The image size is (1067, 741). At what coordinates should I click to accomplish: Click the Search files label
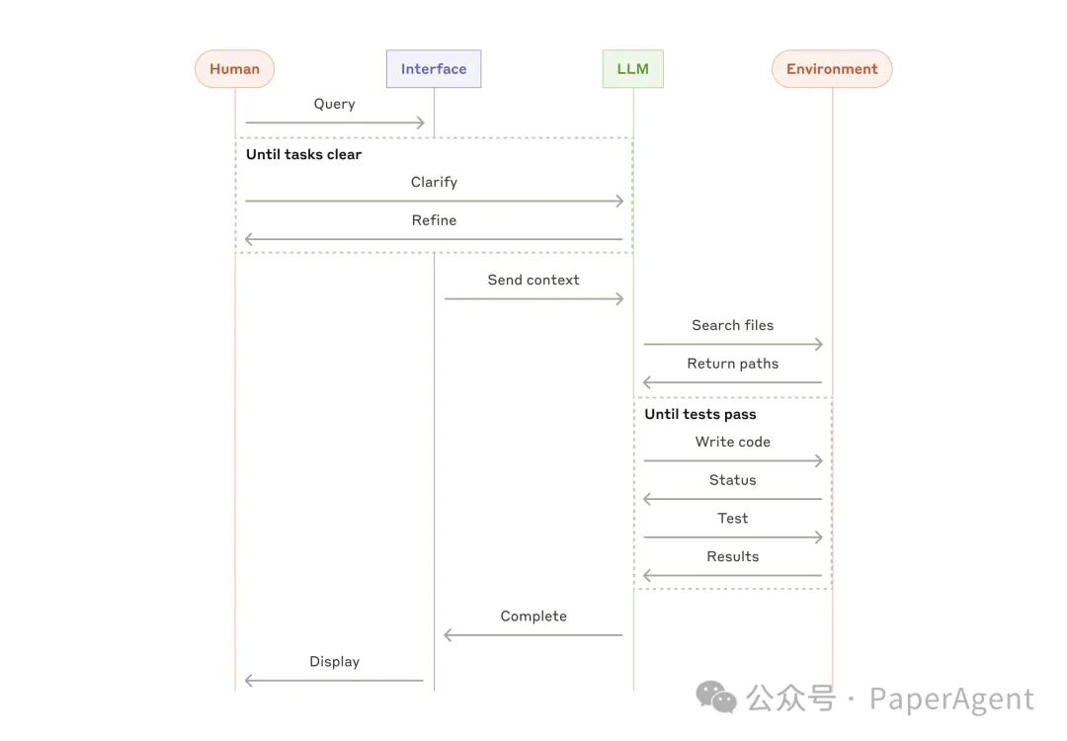733,325
